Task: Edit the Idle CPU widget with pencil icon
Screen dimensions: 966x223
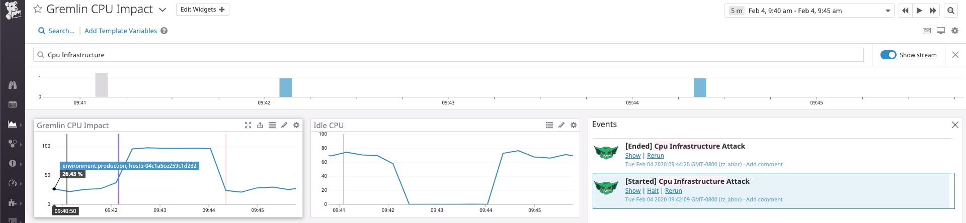Action: pyautogui.click(x=561, y=125)
